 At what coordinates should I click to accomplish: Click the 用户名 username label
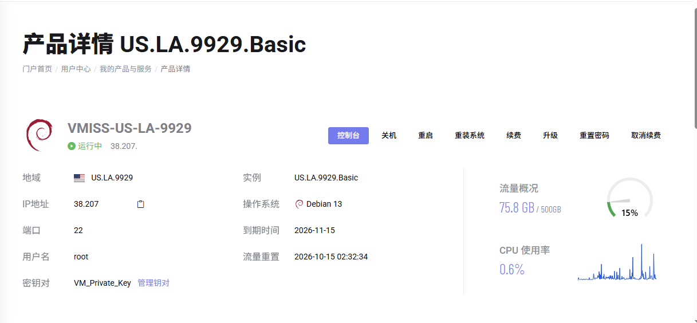(x=36, y=257)
